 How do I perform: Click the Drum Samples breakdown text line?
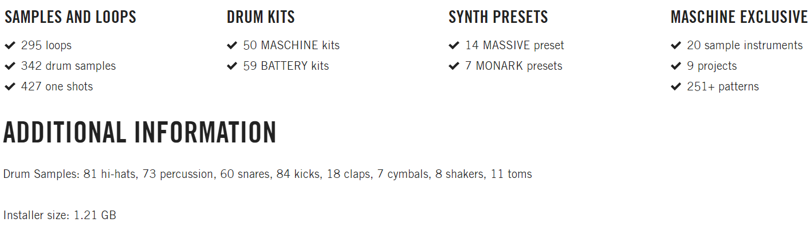pos(268,174)
